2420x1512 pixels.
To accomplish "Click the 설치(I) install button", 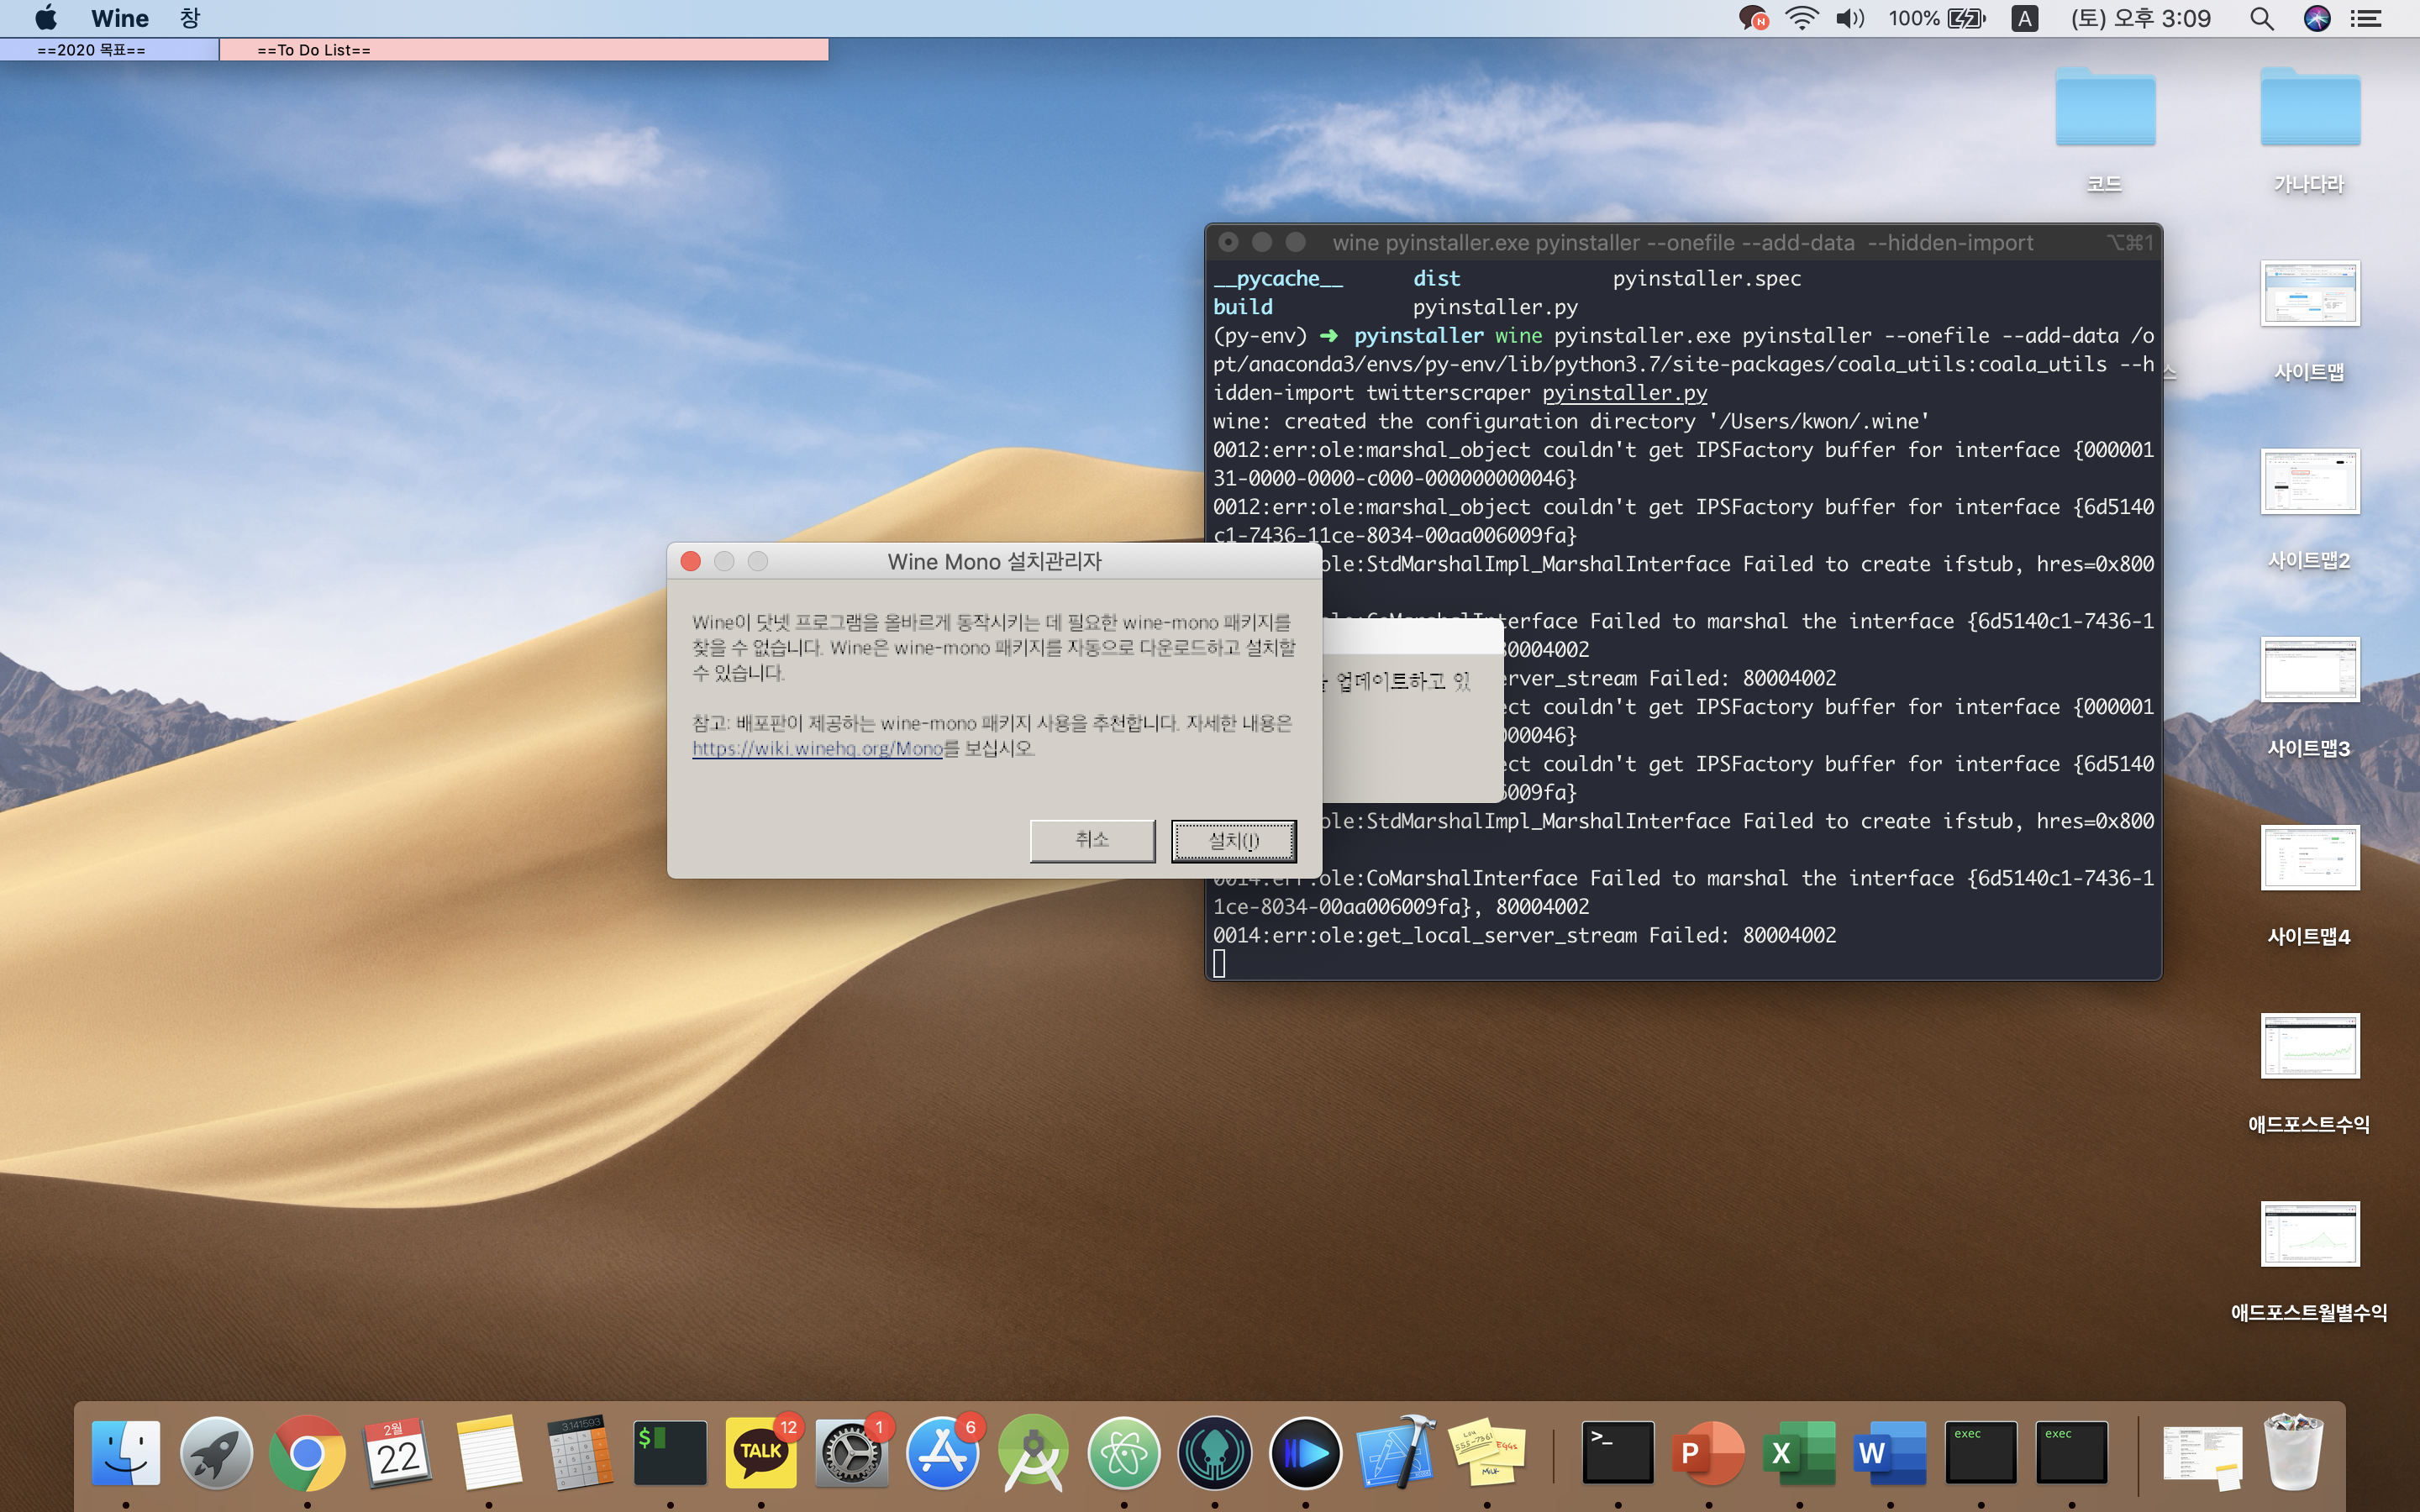I will pos(1233,840).
